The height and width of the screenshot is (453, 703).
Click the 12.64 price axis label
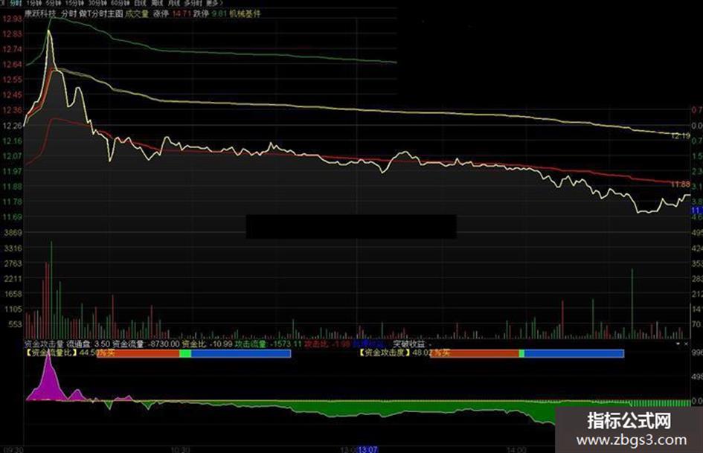click(12, 65)
